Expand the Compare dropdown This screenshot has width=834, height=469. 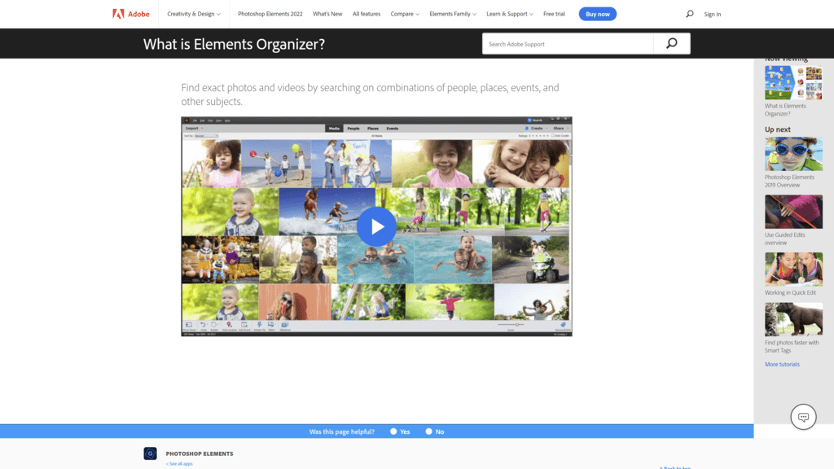pos(405,14)
